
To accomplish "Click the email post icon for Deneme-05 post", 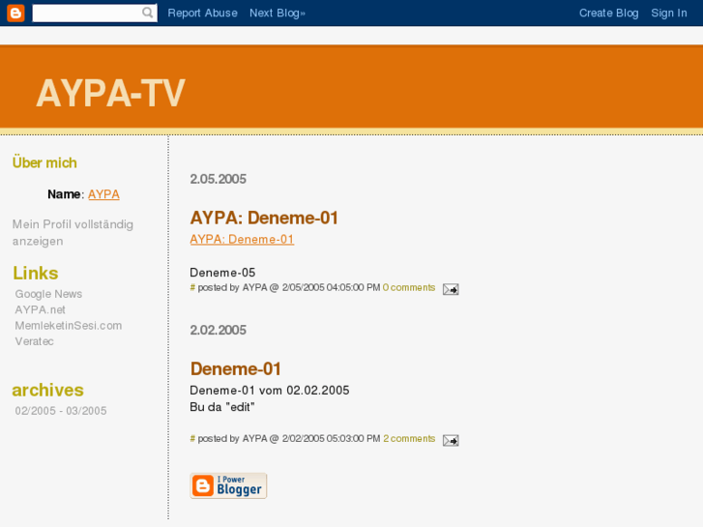I will pos(451,289).
